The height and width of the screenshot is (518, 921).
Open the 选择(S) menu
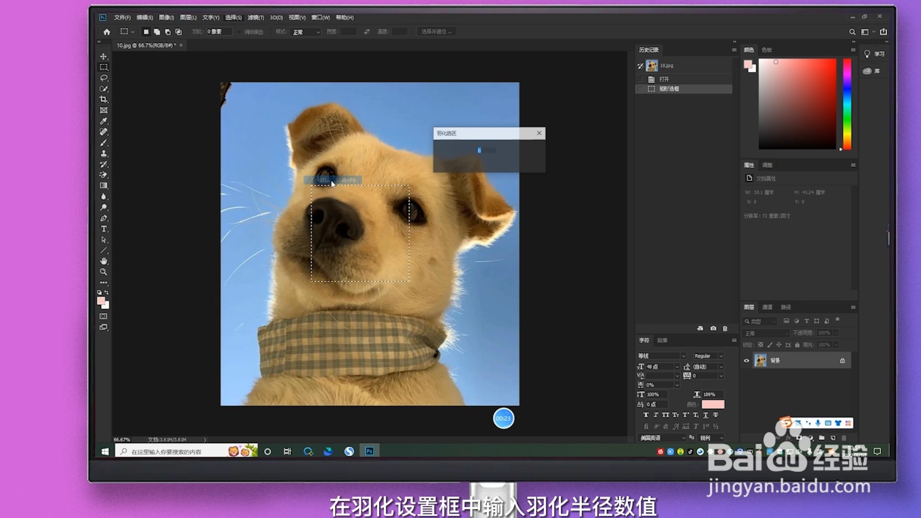(x=233, y=17)
